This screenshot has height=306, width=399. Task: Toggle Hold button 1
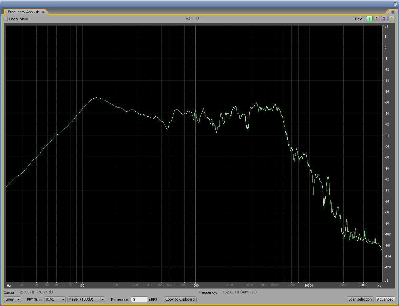369,19
